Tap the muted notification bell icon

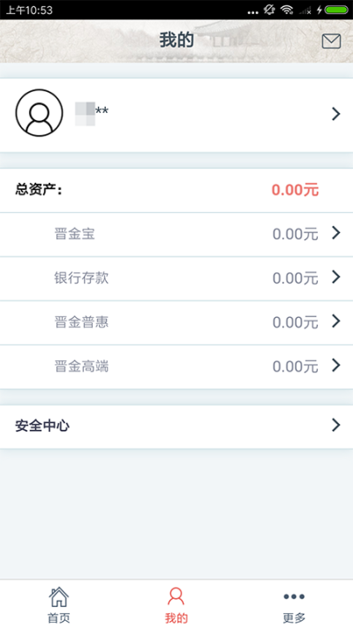coord(269,10)
